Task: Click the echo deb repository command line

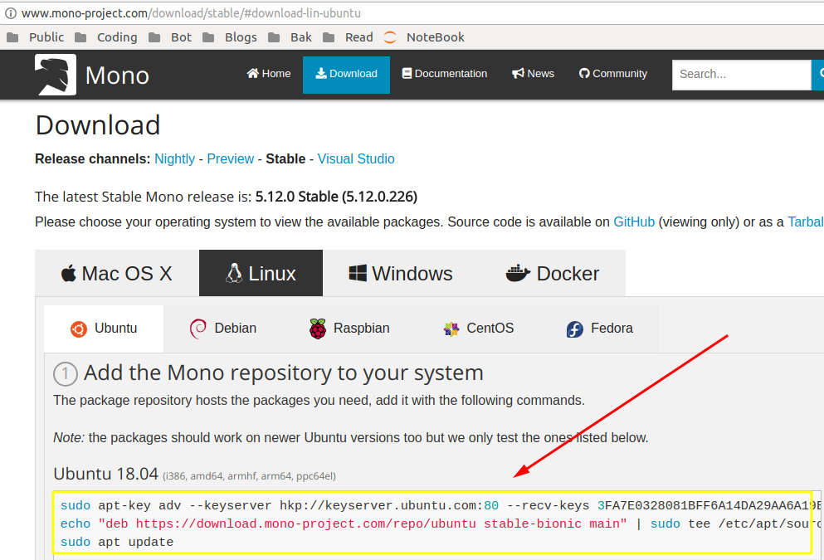Action: coord(441,523)
